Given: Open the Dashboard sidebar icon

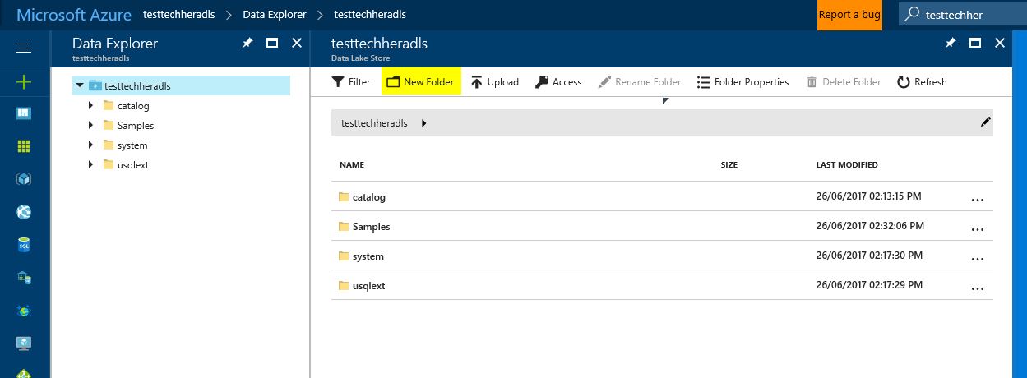Looking at the screenshot, I should [x=24, y=113].
